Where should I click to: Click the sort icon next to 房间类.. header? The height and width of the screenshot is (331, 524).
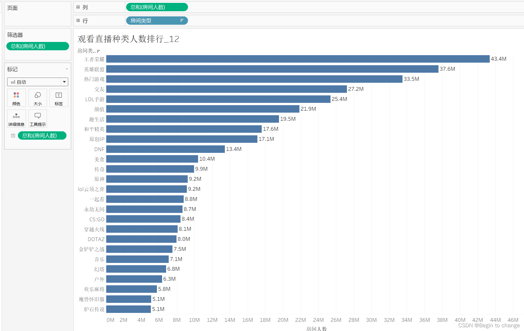click(x=98, y=51)
